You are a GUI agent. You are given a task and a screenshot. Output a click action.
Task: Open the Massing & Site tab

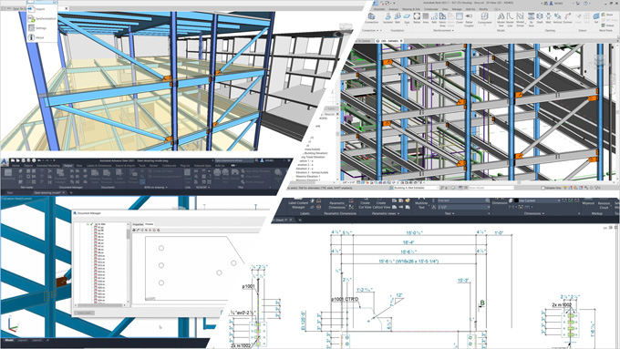(x=411, y=9)
